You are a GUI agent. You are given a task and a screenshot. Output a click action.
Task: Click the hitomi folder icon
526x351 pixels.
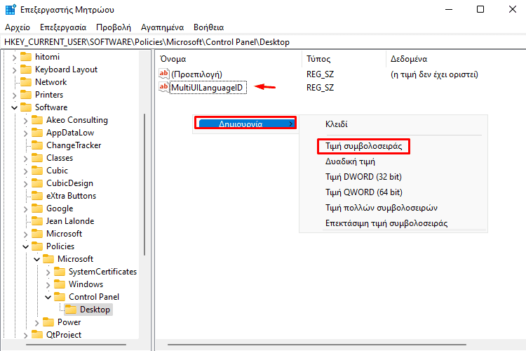[x=26, y=57]
